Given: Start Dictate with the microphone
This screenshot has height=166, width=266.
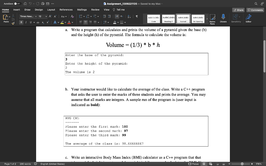Looking at the screenshot, I should tap(223, 18).
